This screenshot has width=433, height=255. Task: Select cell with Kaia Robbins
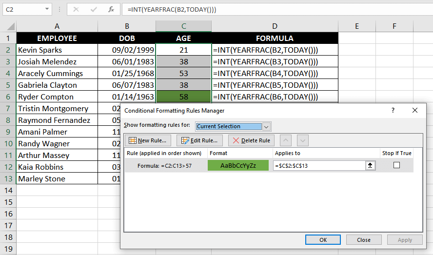point(57,167)
